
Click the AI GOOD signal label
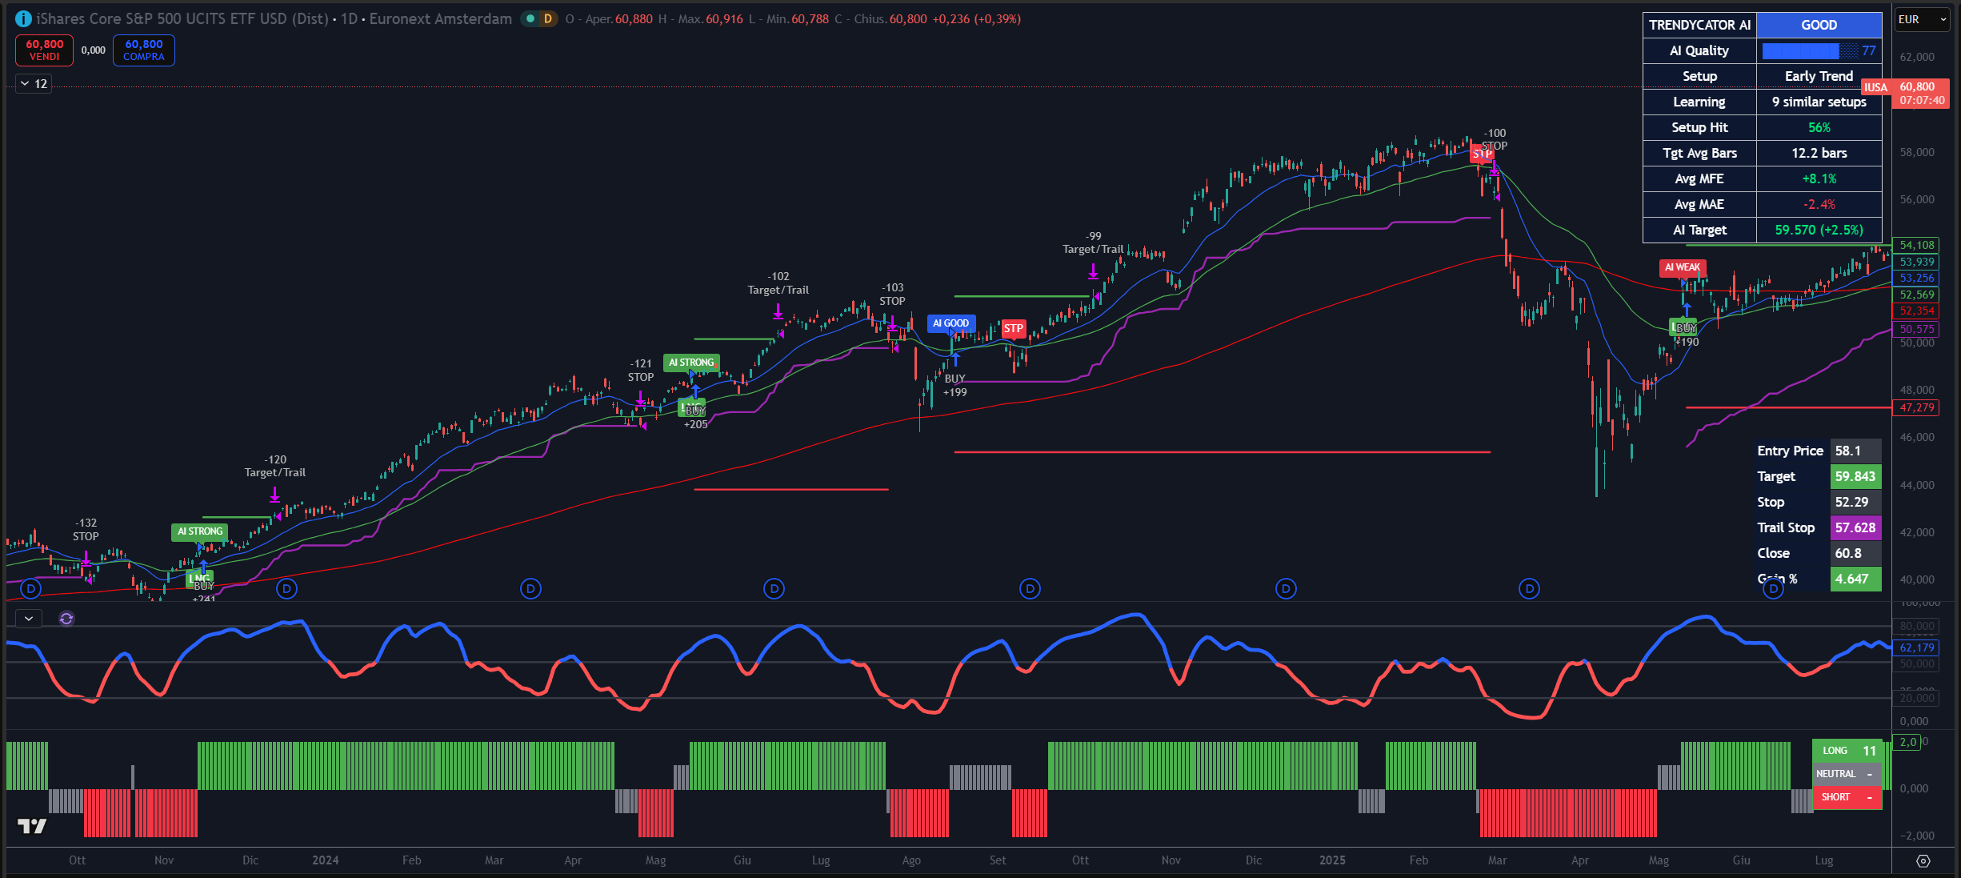(x=950, y=323)
